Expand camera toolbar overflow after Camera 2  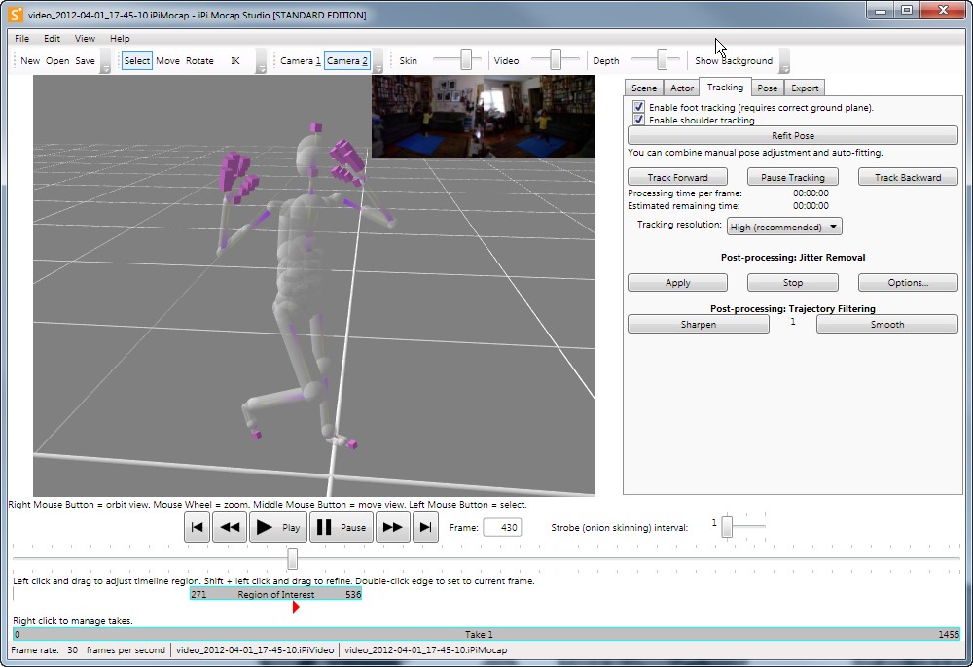tap(378, 61)
